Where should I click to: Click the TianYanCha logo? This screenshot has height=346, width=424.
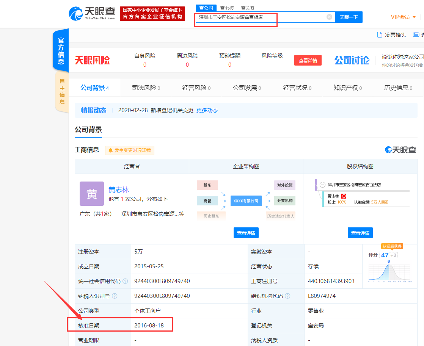point(92,14)
